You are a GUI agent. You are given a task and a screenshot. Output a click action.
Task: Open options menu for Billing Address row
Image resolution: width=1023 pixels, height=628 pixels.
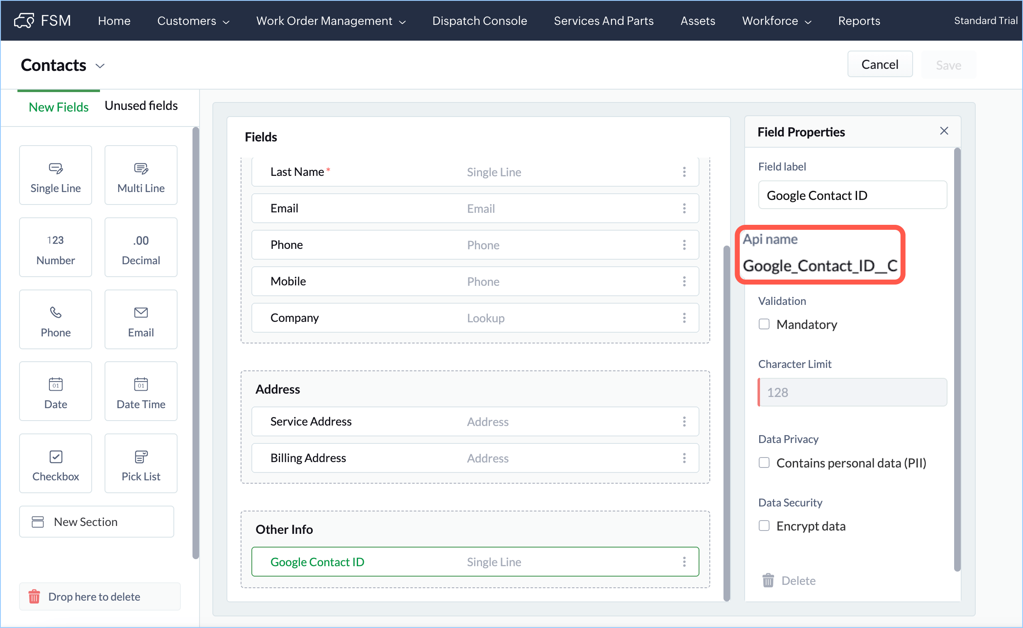coord(684,458)
